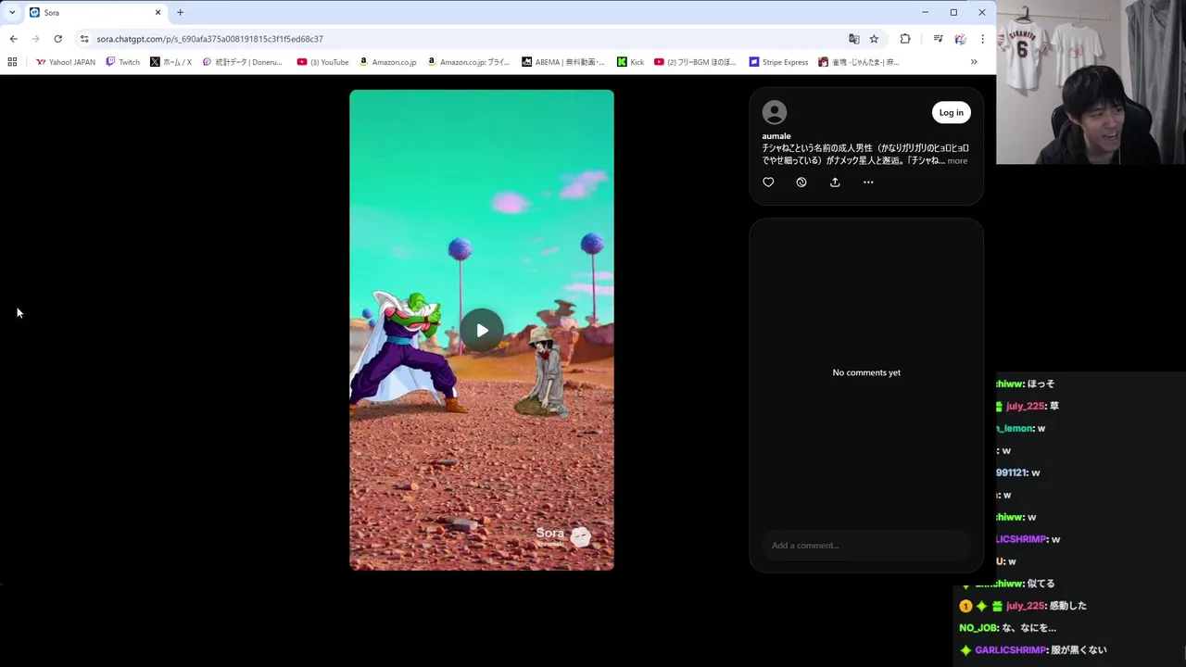Open the 雀魂 じゃんたま bookmark
The image size is (1186, 667).
(x=858, y=62)
